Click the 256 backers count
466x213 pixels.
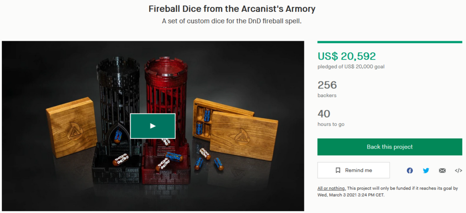327,85
